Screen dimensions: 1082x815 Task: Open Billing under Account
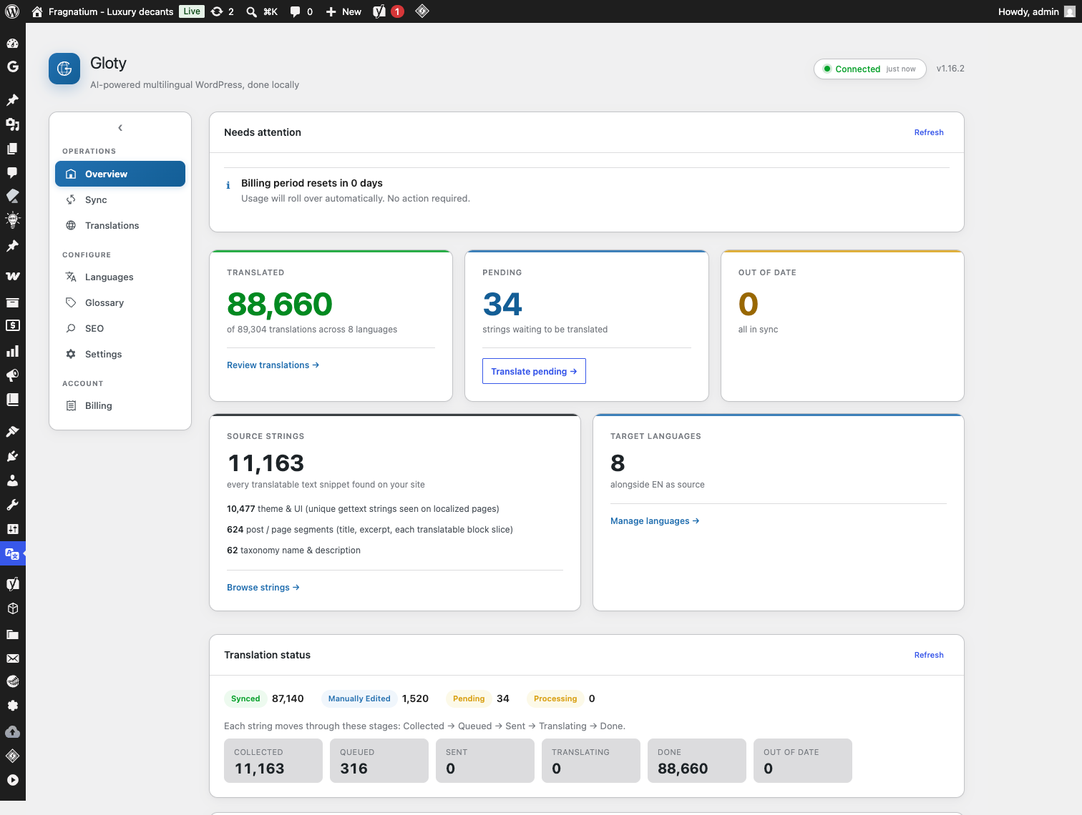click(x=120, y=405)
